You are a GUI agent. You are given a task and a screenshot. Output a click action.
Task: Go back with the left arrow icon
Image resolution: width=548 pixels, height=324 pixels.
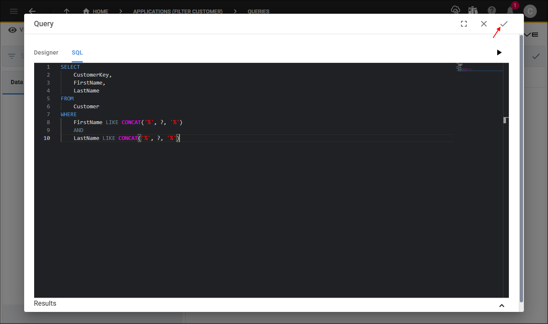pos(32,11)
